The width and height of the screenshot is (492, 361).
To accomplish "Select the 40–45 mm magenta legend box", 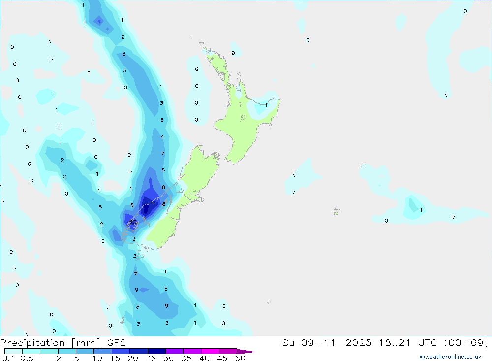I will tap(210, 351).
